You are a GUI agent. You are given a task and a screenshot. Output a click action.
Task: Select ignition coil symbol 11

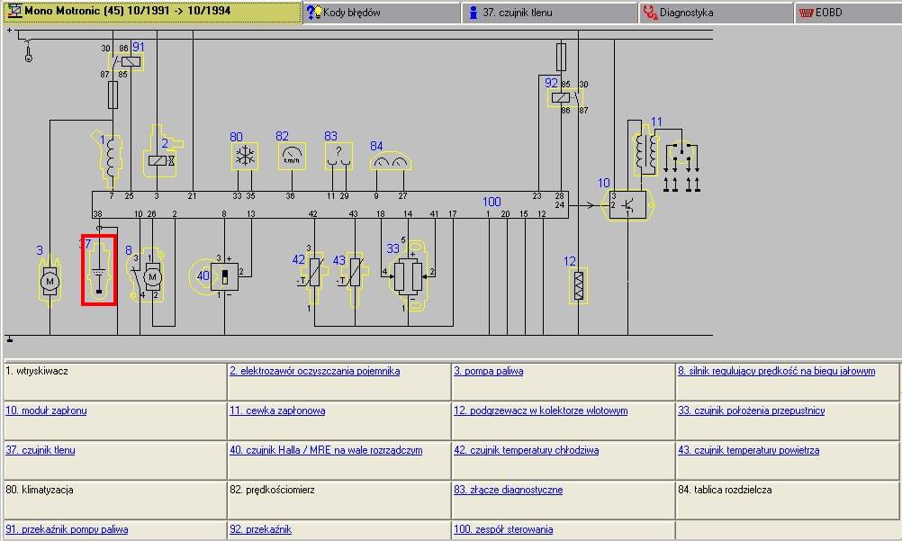645,152
